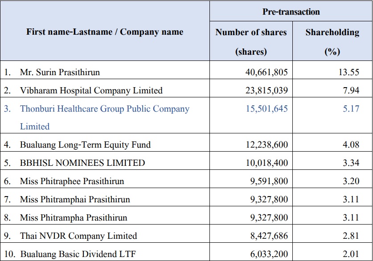Click Thonburi Healthcare Group Public Company text
The width and height of the screenshot is (373, 261).
pos(105,108)
